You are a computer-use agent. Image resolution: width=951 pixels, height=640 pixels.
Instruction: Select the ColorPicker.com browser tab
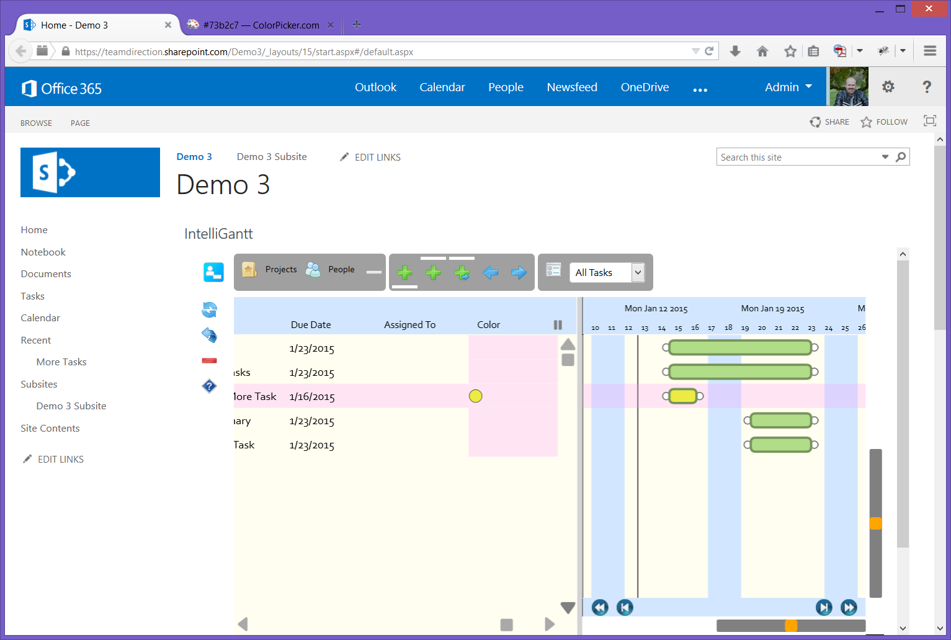pos(261,25)
